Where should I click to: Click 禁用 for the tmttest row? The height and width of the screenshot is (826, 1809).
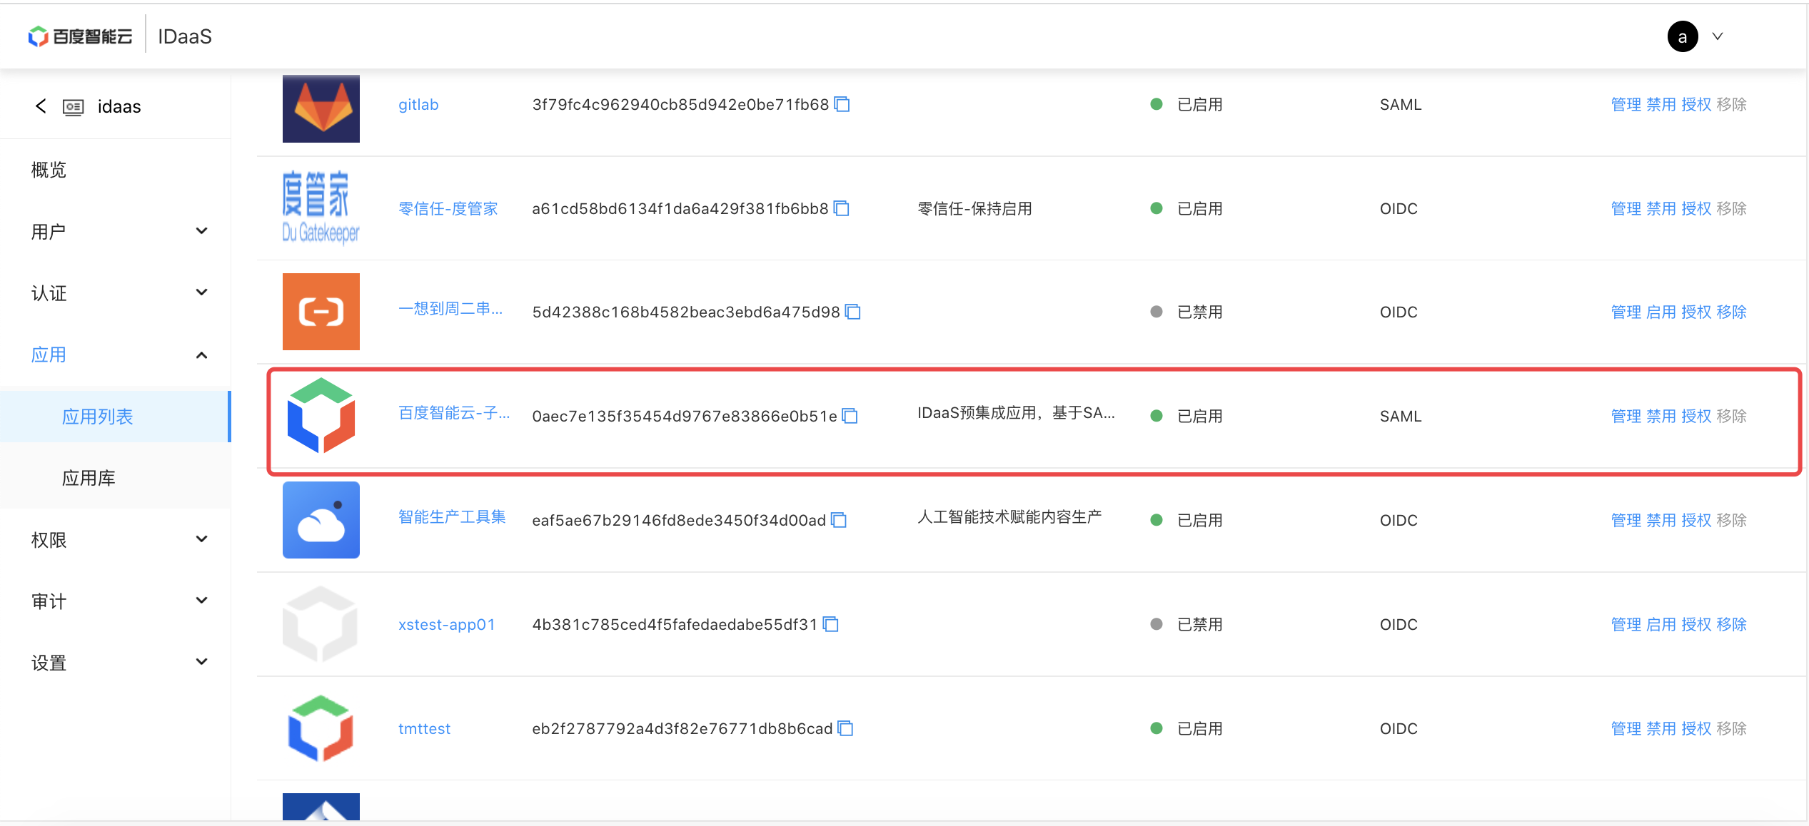pos(1661,729)
